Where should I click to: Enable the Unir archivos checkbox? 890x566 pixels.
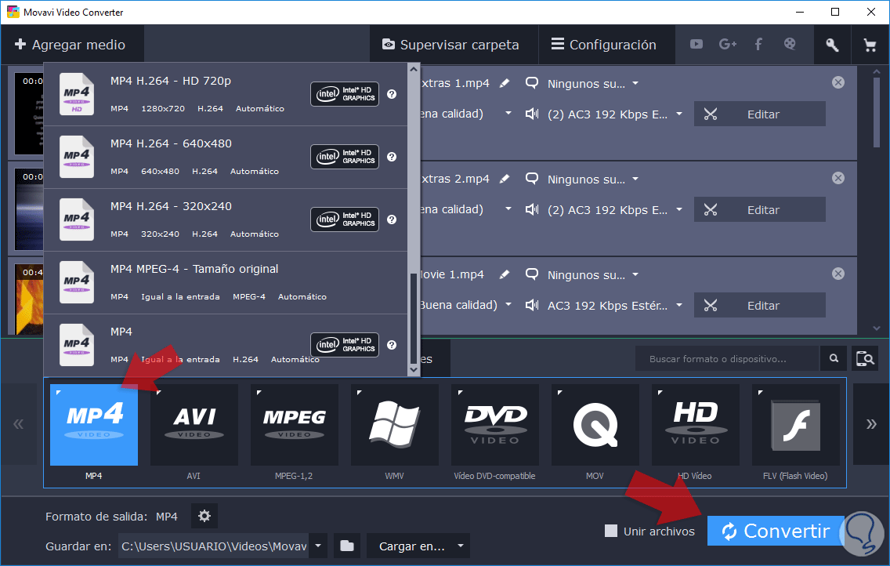(611, 532)
